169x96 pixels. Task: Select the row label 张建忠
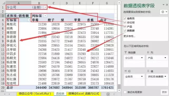pos(11,66)
